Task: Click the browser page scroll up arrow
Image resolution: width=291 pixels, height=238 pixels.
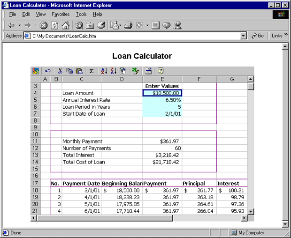Action: pos(285,46)
